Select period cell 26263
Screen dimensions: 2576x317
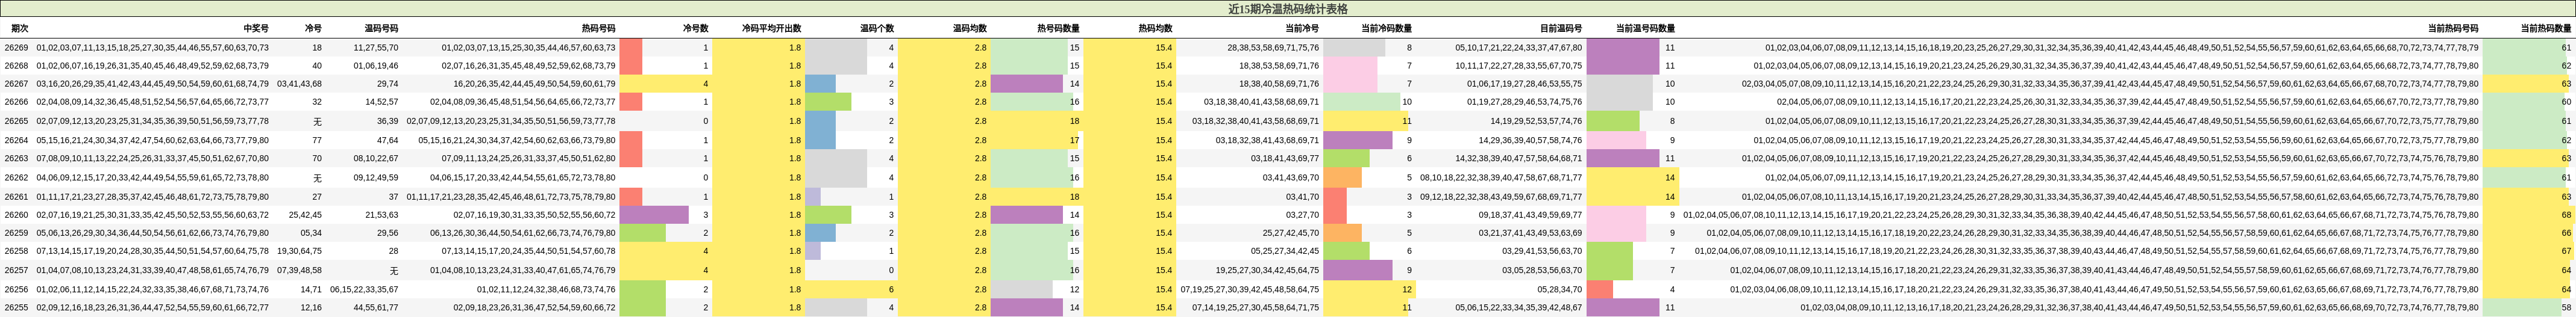(x=16, y=159)
